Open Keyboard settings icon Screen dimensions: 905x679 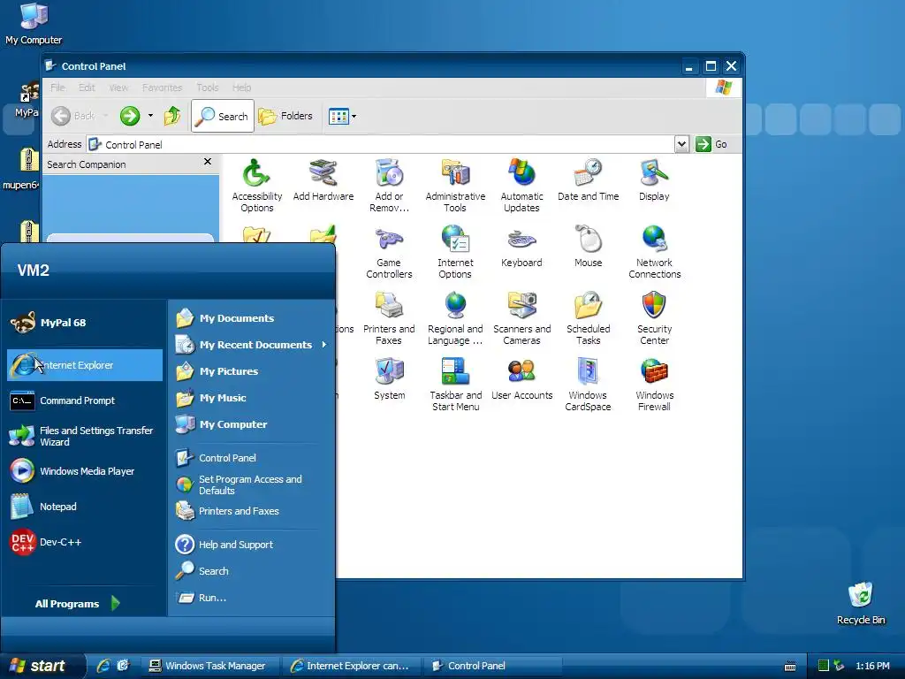[521, 247]
